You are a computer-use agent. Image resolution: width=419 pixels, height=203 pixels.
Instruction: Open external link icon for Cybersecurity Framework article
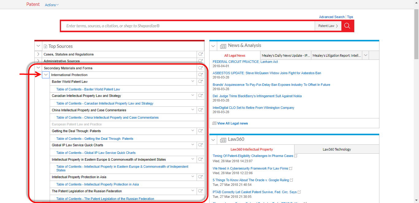(291, 168)
